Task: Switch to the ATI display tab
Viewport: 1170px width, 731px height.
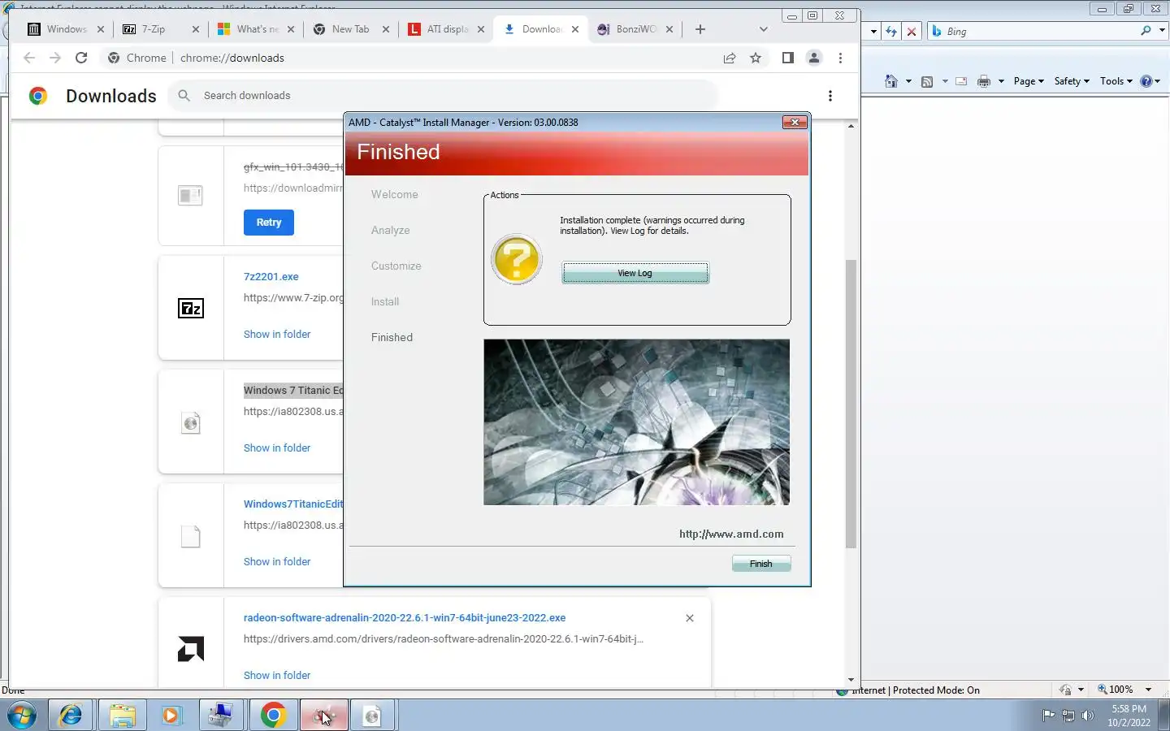Action: coord(445,28)
